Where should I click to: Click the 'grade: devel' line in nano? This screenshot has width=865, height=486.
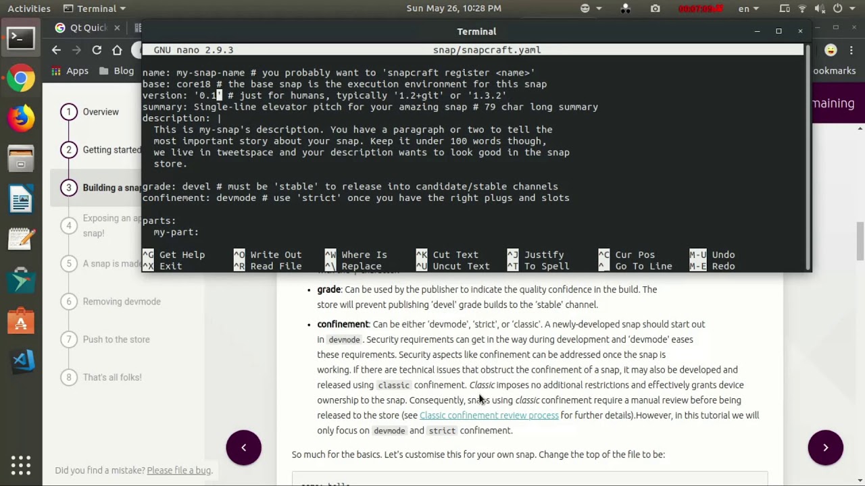click(350, 186)
